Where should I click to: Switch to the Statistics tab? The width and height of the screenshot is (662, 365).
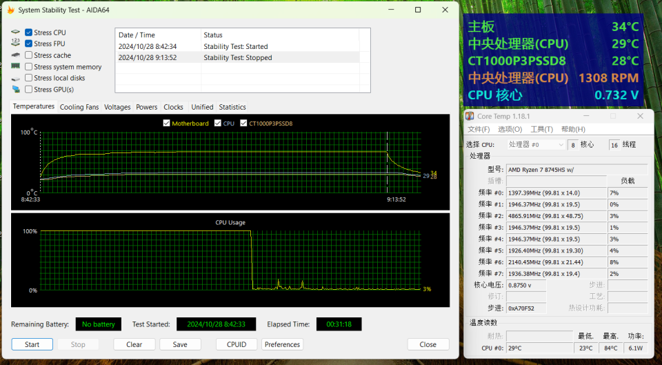232,107
